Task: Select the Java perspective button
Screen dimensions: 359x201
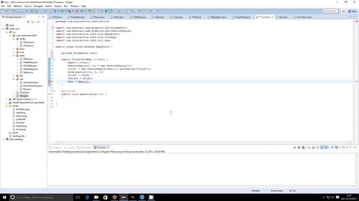Action: click(x=352, y=11)
